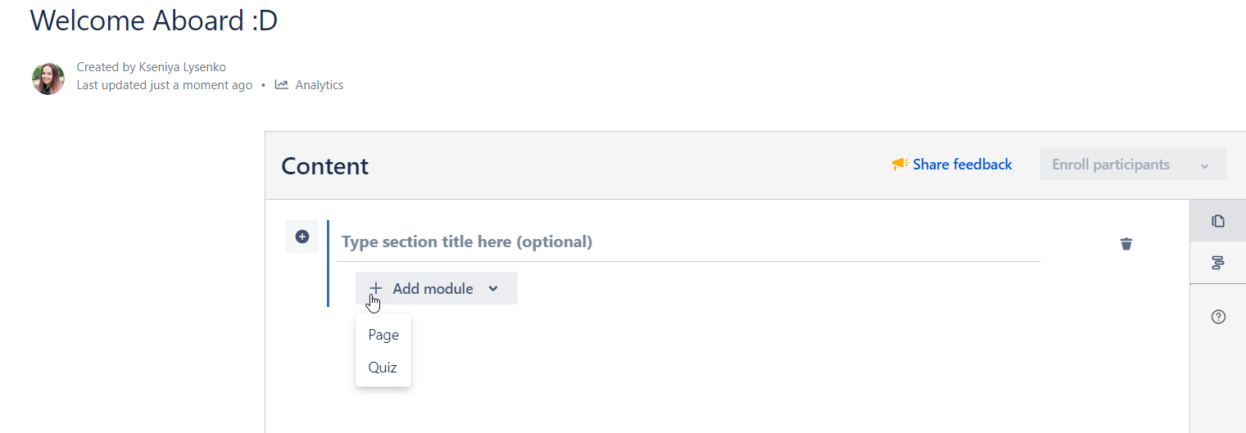Viewport: 1246px width, 433px height.
Task: Choose Page from the module menu
Action: (383, 335)
